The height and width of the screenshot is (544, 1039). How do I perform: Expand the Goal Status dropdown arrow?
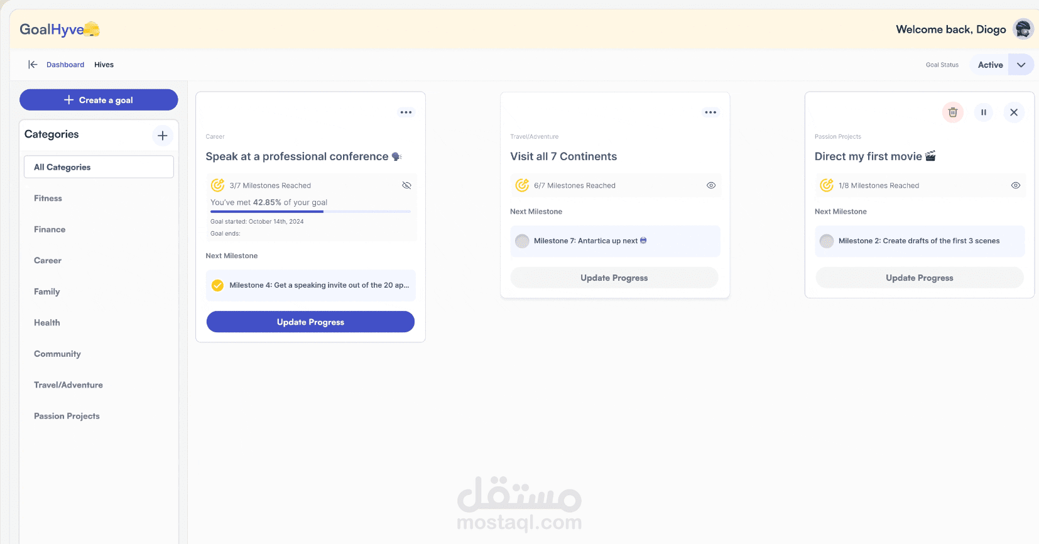click(x=1021, y=65)
